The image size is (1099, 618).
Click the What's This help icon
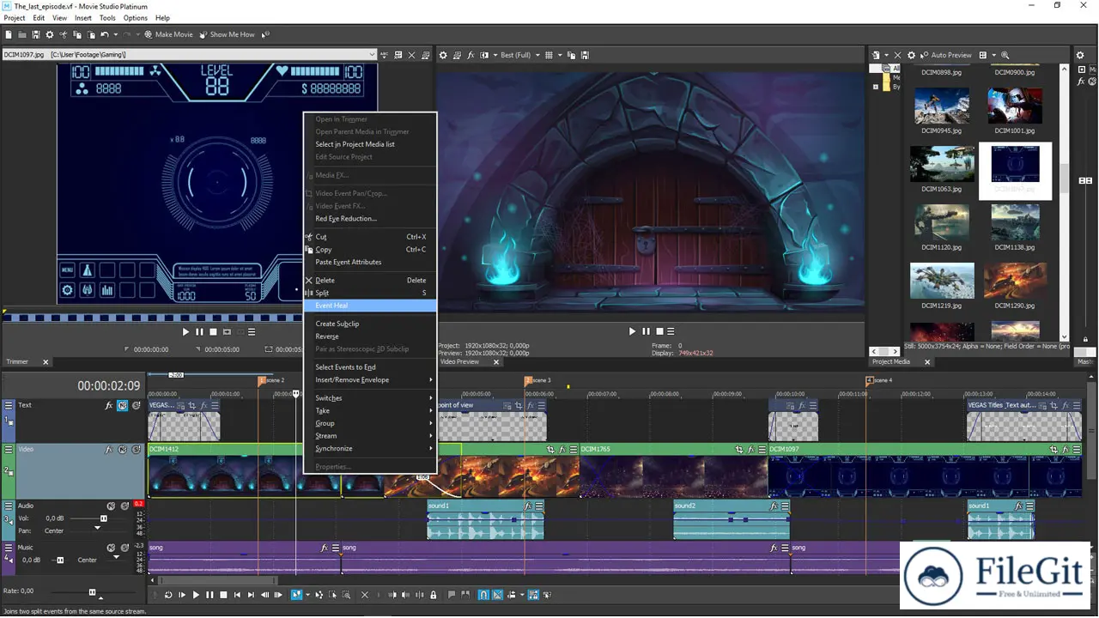coord(265,34)
